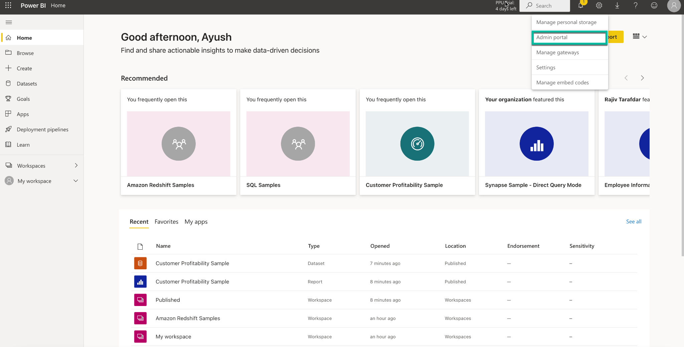
Task: Click the download arrow icon
Action: [617, 5]
